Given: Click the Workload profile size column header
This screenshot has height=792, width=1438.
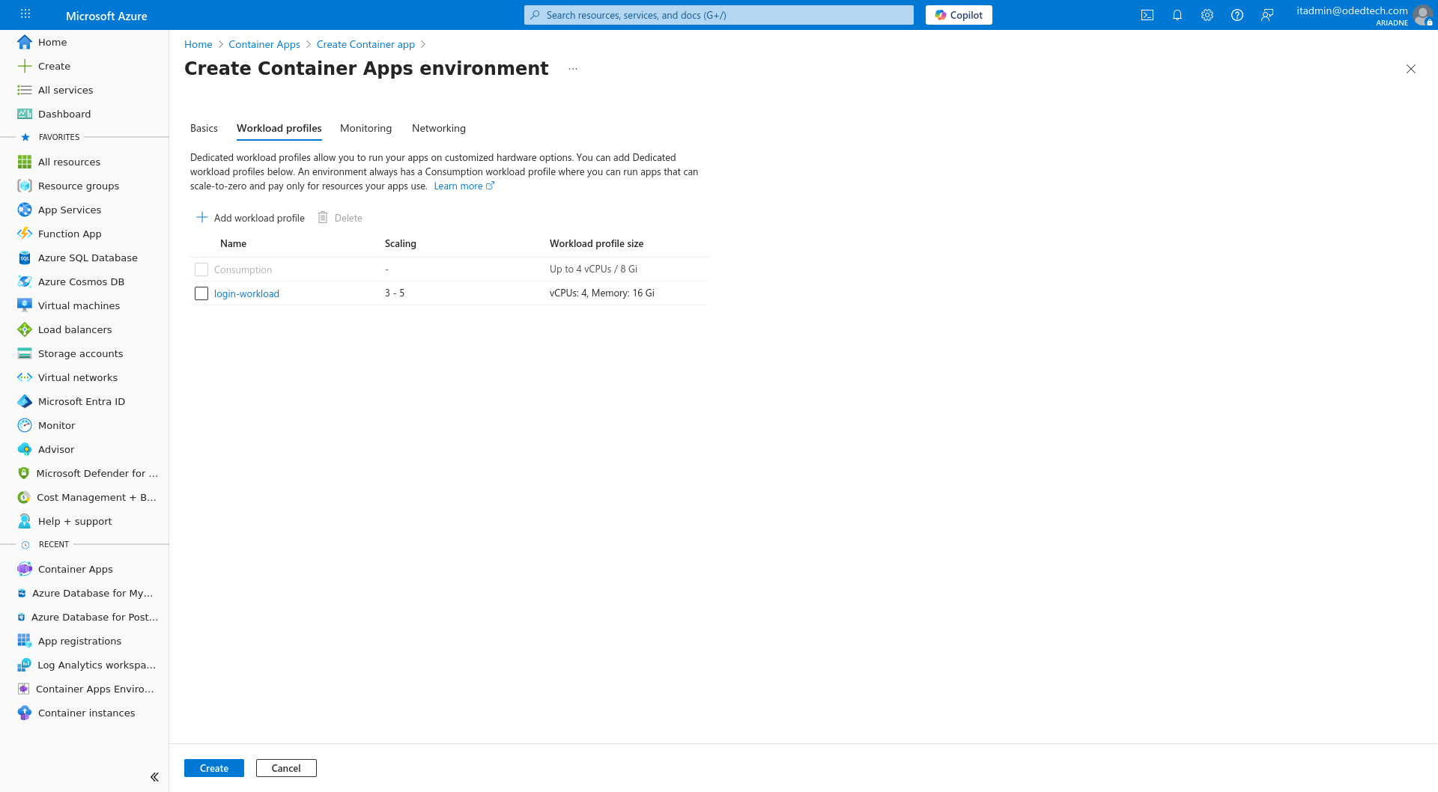Looking at the screenshot, I should coord(597,243).
